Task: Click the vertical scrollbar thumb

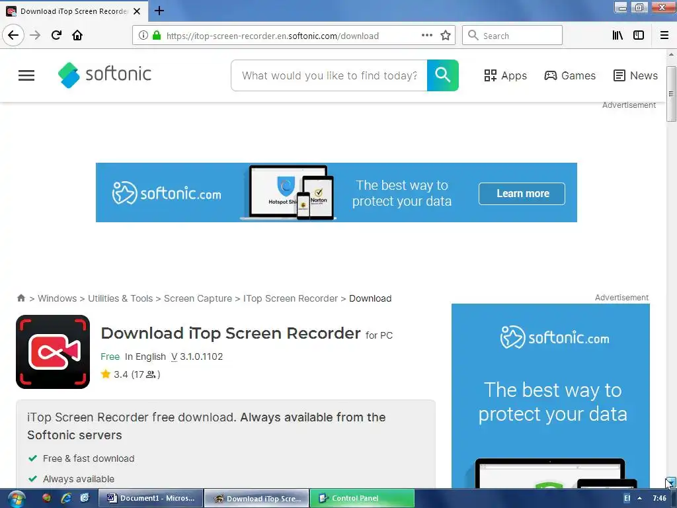Action: [671, 94]
